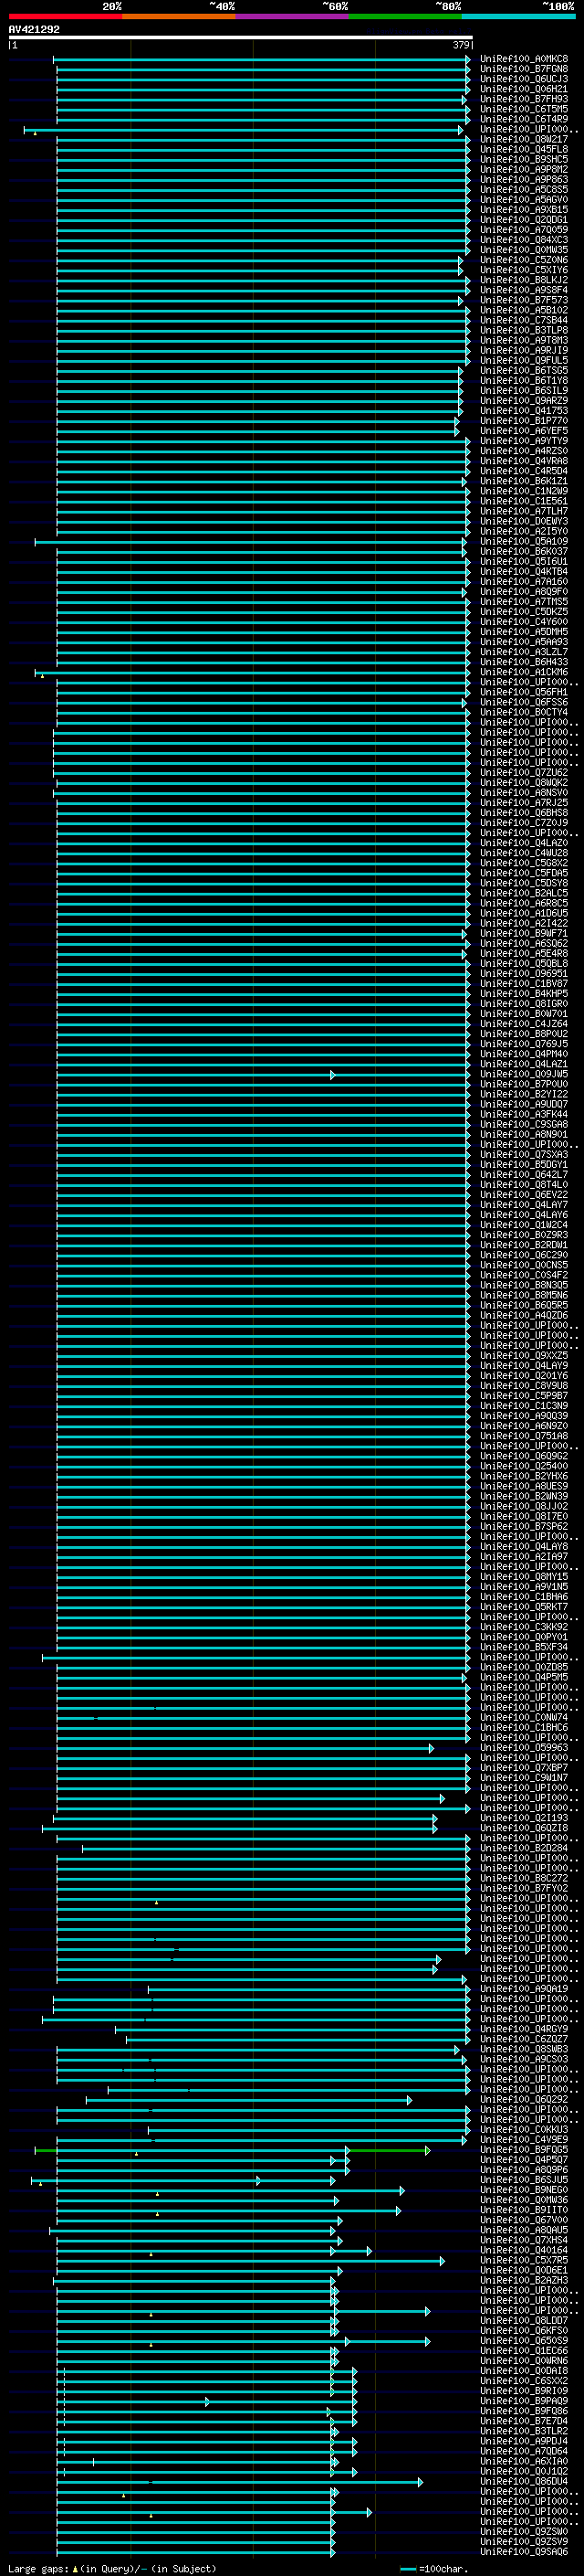
Task: Select hit label UniRef100_B8C272
Action: 524,1878
